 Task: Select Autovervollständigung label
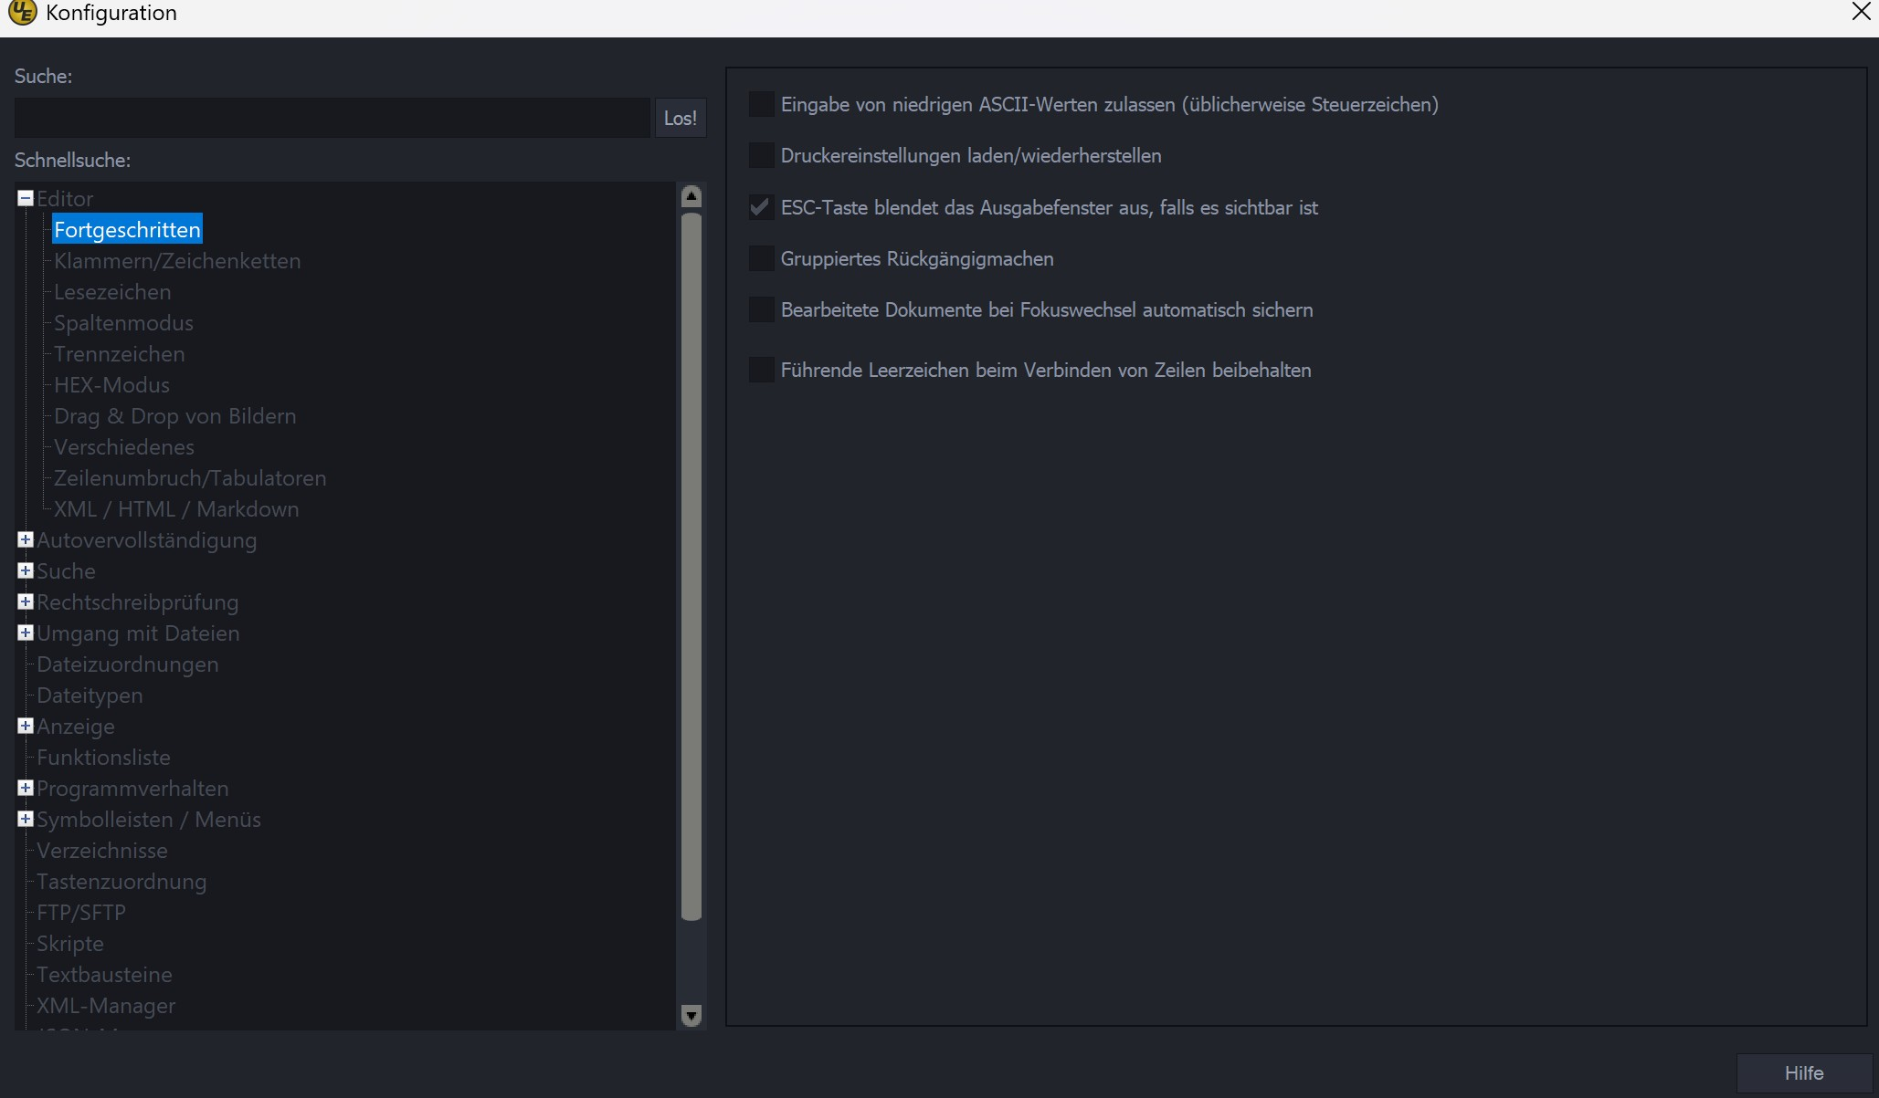(x=146, y=540)
